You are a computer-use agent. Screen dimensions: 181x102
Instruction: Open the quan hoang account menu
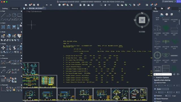169,1
